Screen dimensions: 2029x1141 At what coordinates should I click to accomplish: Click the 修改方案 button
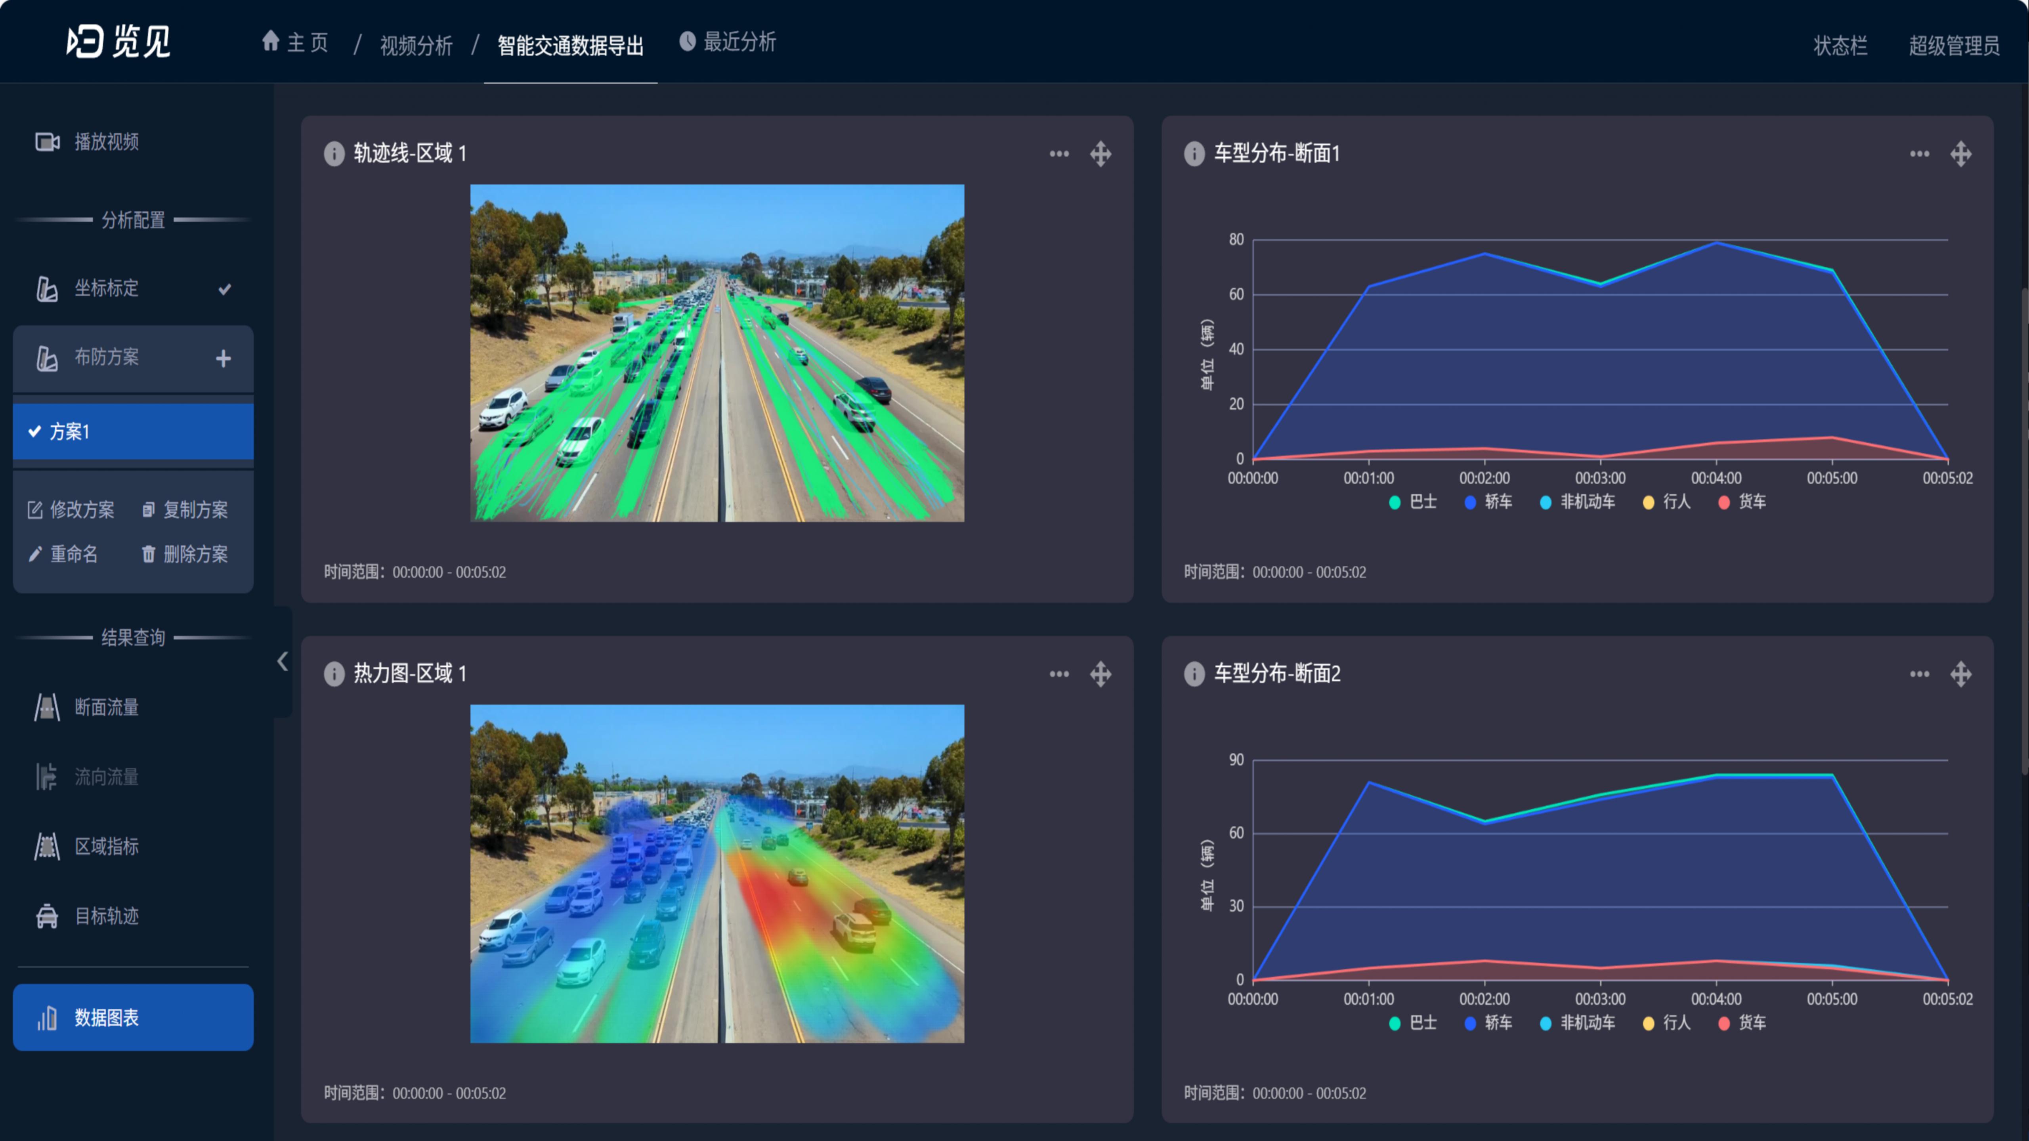[x=72, y=509]
